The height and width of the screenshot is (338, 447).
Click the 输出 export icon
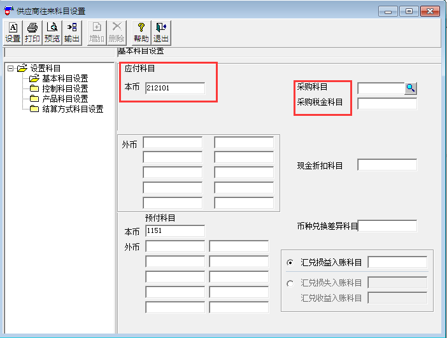[72, 32]
